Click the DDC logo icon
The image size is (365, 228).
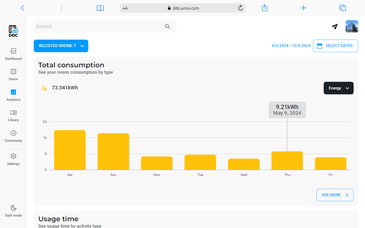pyautogui.click(x=13, y=31)
